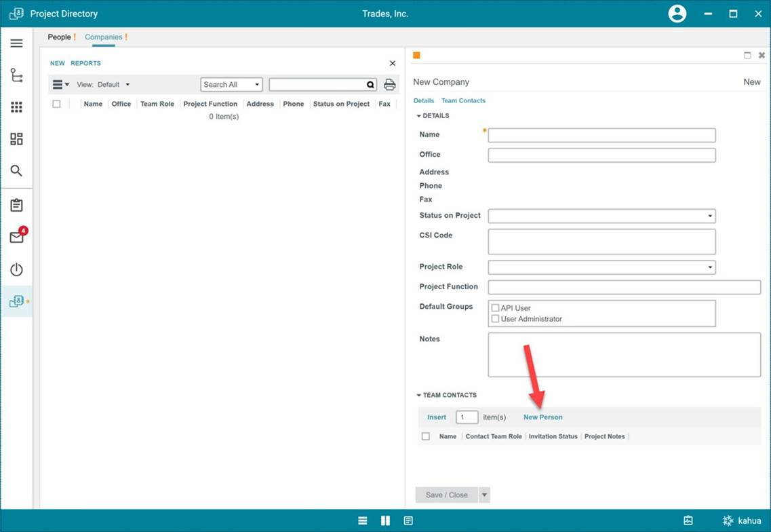Open the Search All filter dropdown
The height and width of the screenshot is (532, 771).
(x=231, y=85)
